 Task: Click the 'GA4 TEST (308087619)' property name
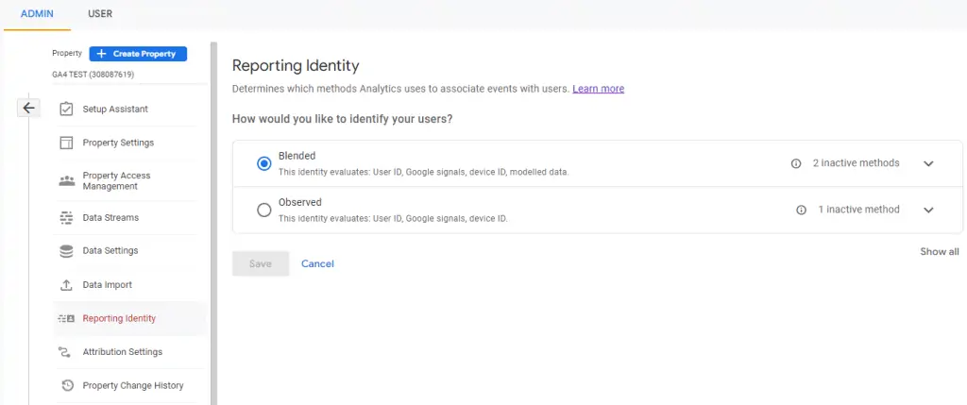(x=93, y=75)
